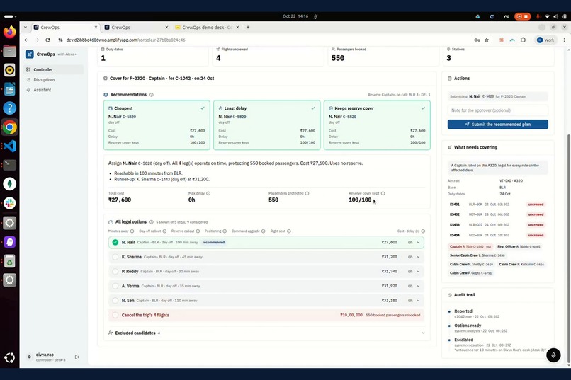Screen dimensions: 571x380
Task: Open Chrome tab search dropdown arrow
Action: coord(25,28)
